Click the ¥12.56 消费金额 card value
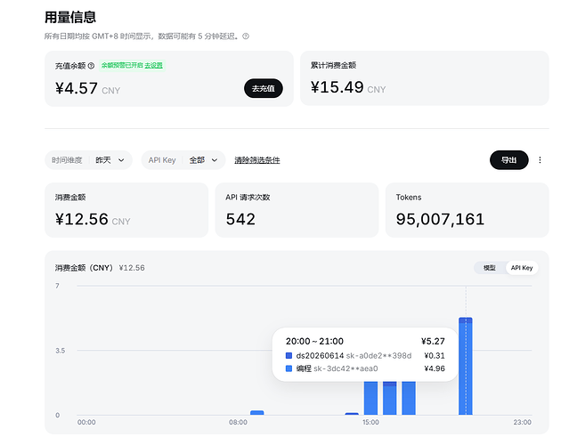The image size is (561, 445). (82, 219)
